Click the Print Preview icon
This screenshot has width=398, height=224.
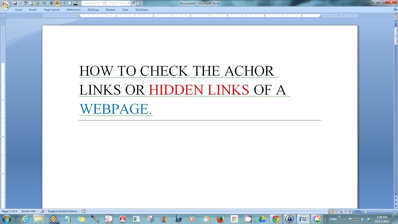tap(31, 3)
